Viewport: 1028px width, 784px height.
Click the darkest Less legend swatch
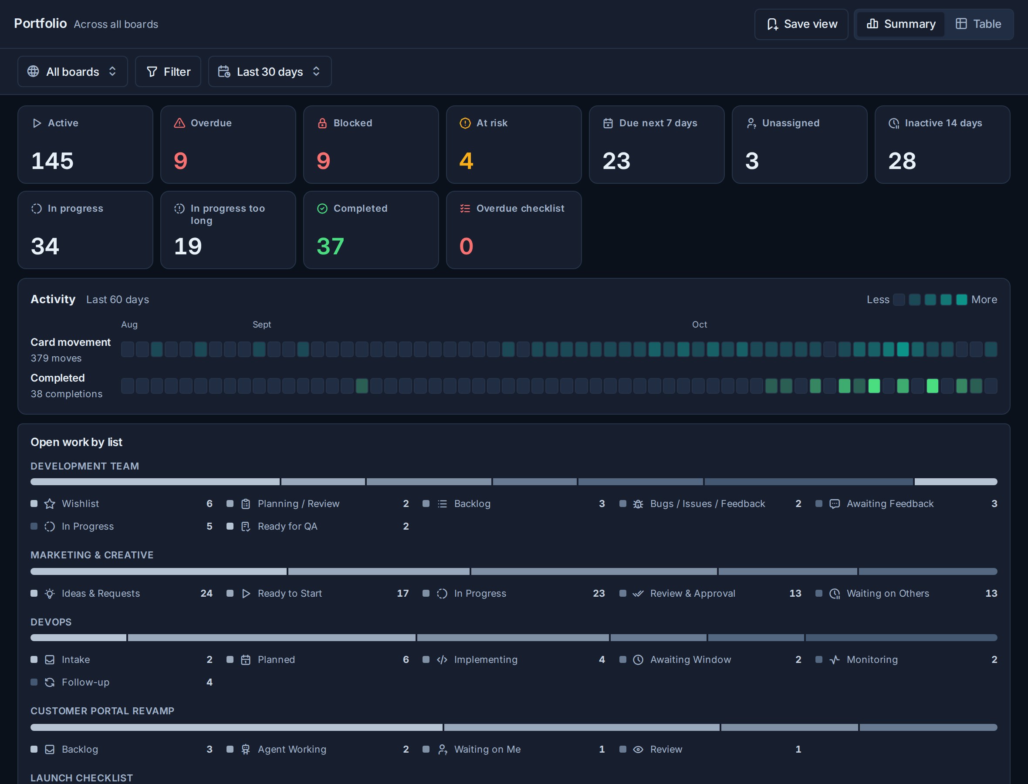tap(899, 300)
